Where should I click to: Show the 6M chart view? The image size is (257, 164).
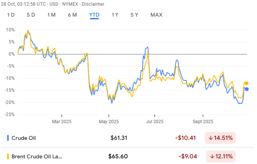(72, 15)
